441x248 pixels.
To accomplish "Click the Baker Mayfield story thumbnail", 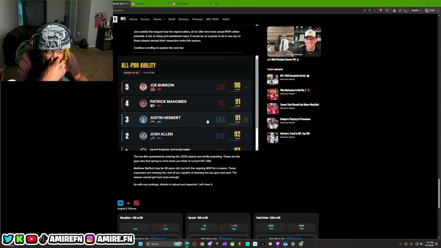I will pyautogui.click(x=273, y=108).
